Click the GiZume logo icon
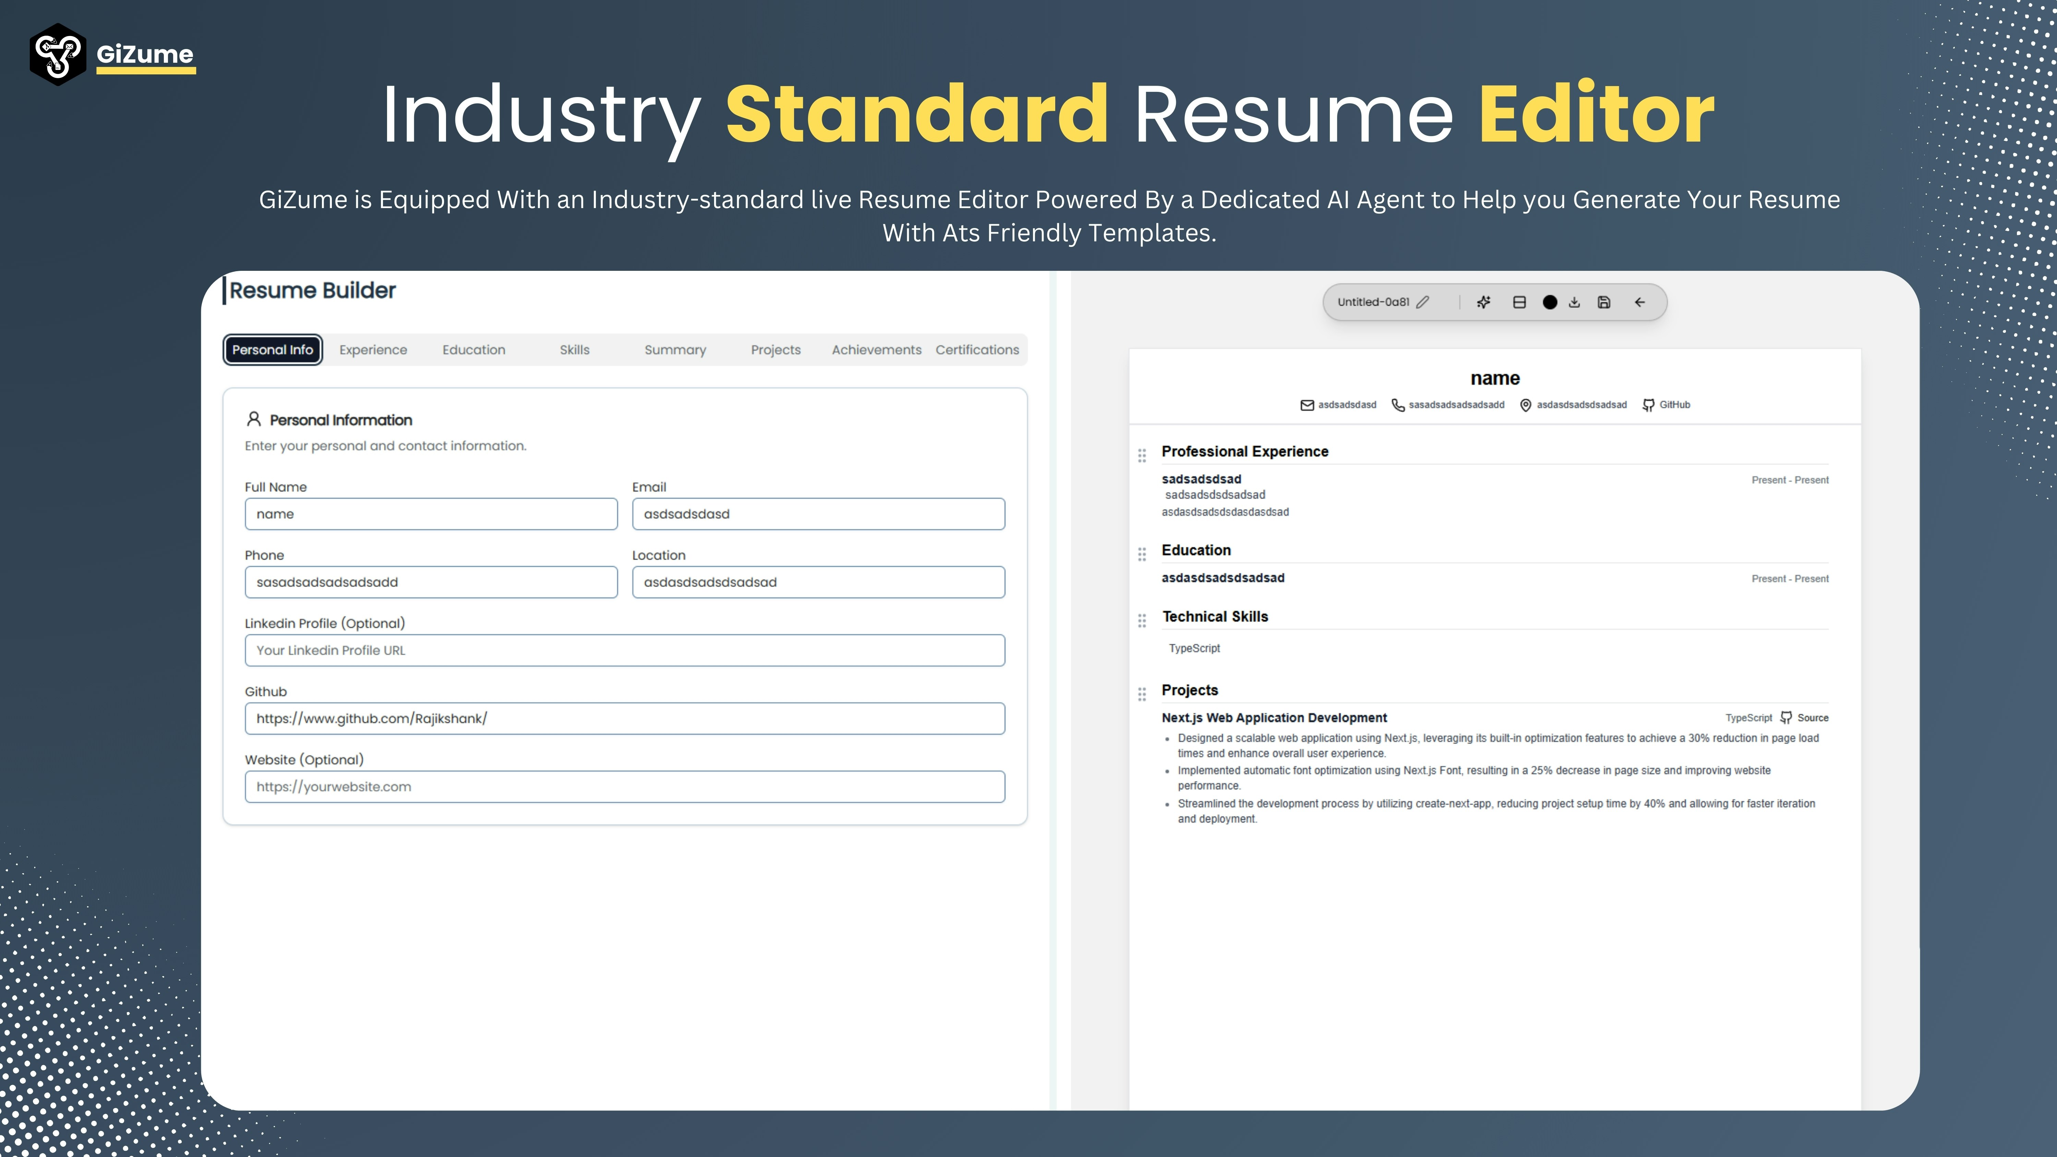 (x=58, y=54)
